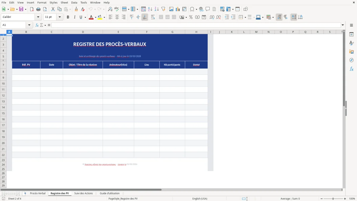
Task: Open the Insert Chart tool
Action: coord(177,9)
